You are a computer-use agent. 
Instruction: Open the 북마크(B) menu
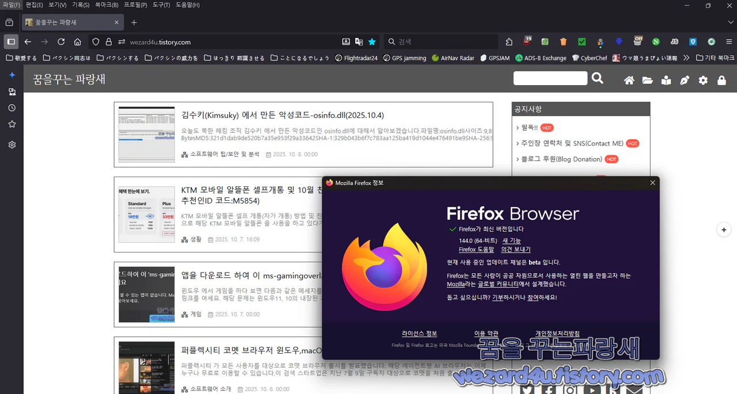click(x=107, y=5)
